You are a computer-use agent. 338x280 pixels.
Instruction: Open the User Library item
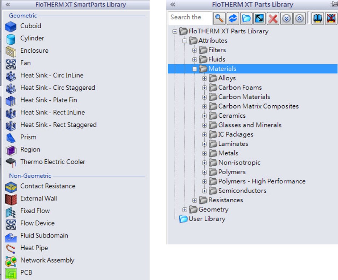206,219
